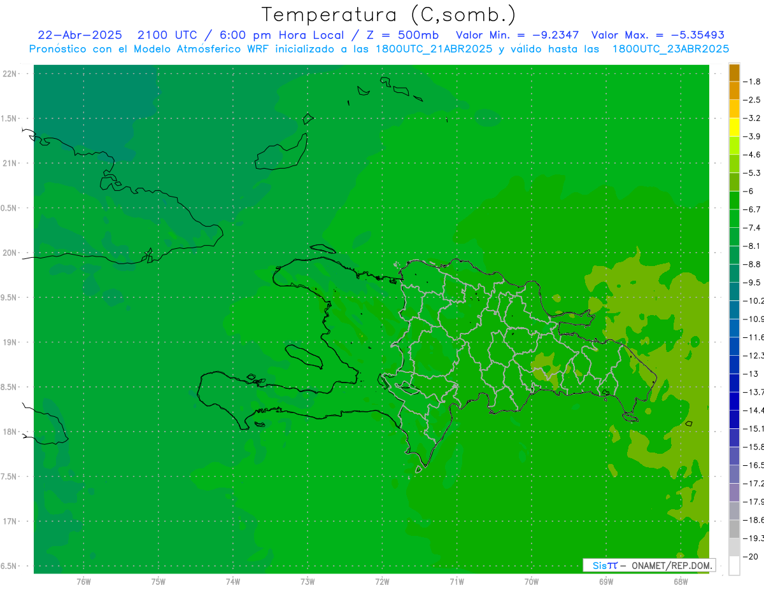This screenshot has width=764, height=590.
Task: Click the '74W' longitude label
Action: point(233,582)
